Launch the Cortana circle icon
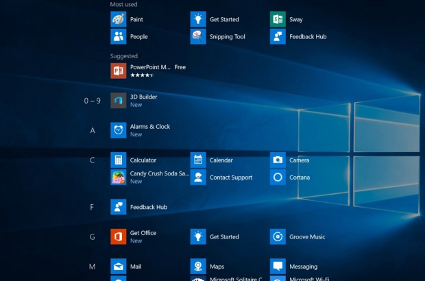This screenshot has width=425, height=281. (x=278, y=178)
